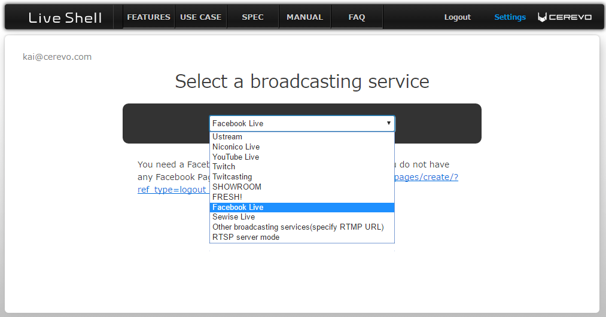Click the Live Shell logo
This screenshot has width=606, height=317.
pyautogui.click(x=65, y=17)
